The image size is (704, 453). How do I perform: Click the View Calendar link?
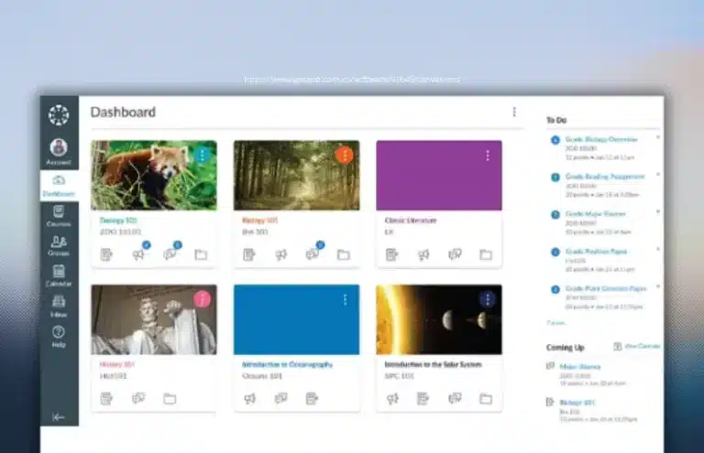point(641,346)
